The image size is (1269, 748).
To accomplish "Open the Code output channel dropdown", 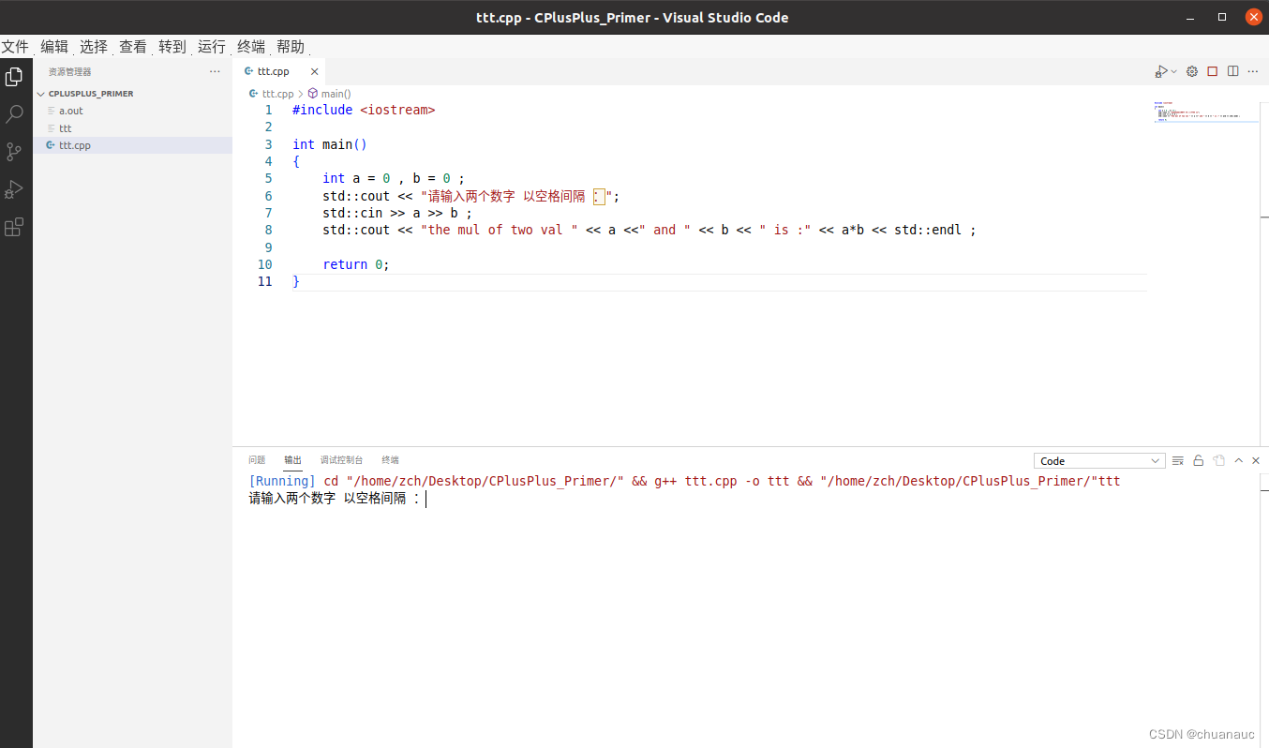I will (1099, 461).
